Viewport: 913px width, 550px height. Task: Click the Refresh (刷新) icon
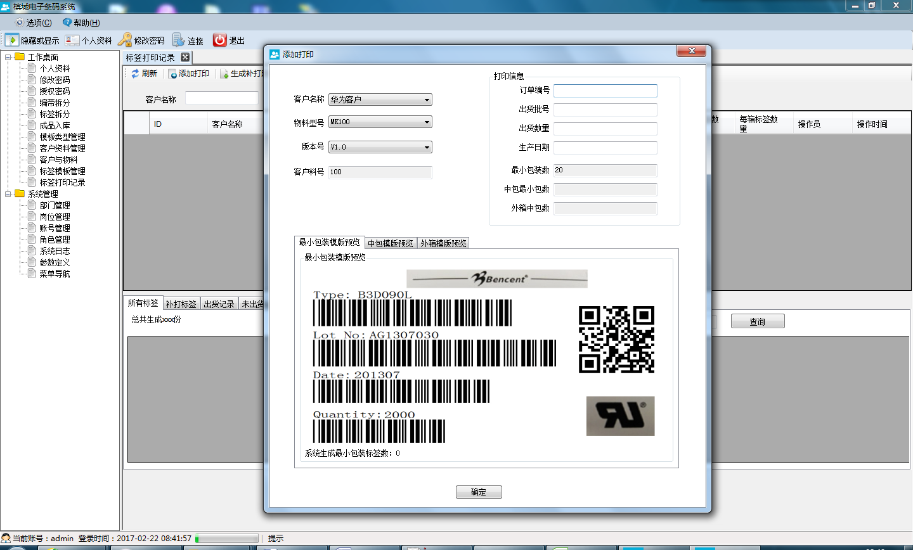(x=135, y=74)
